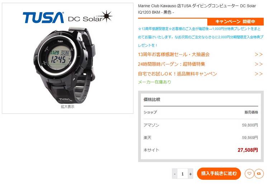269x187 pixels.
Task: Click the キャンペーン開催中 orange banner
Action: [235, 21]
